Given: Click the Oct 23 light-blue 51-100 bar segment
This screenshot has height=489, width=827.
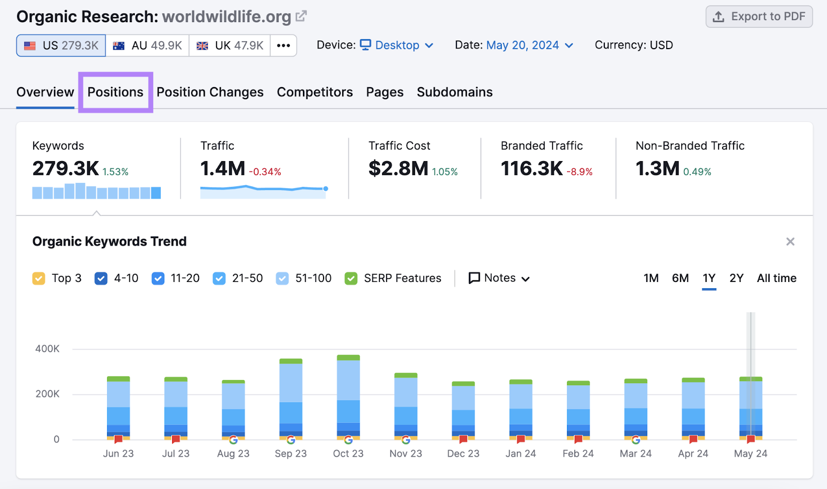Looking at the screenshot, I should (348, 380).
